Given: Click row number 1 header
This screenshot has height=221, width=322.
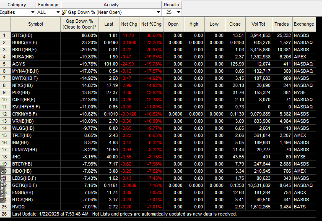Looking at the screenshot, I should [5, 35].
